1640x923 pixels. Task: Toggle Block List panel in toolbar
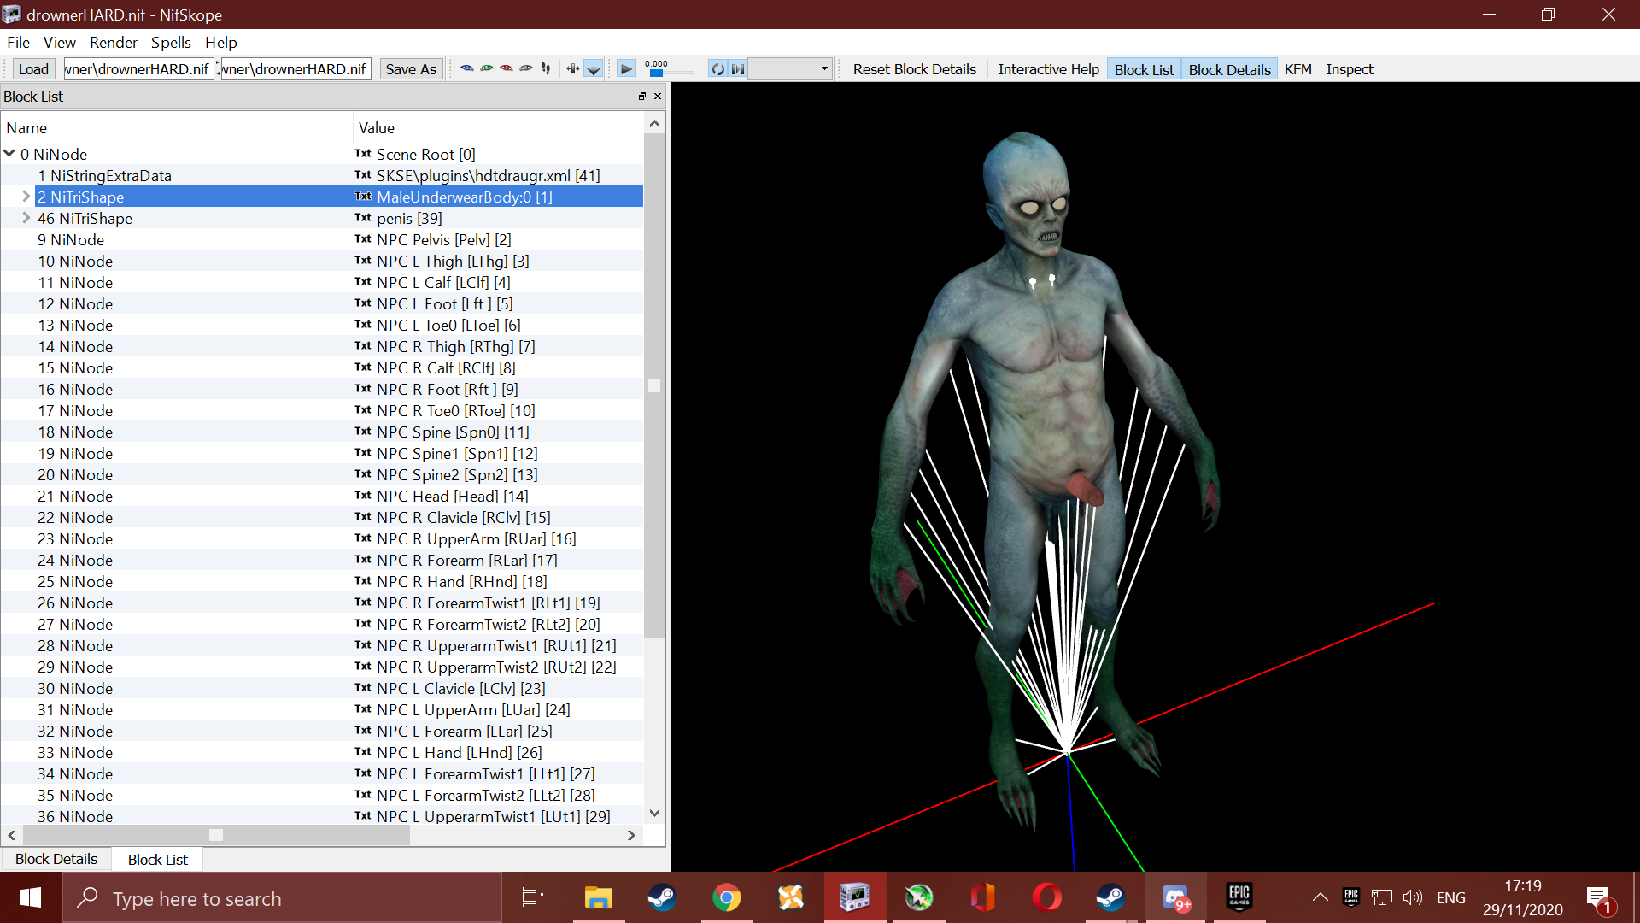[1144, 69]
